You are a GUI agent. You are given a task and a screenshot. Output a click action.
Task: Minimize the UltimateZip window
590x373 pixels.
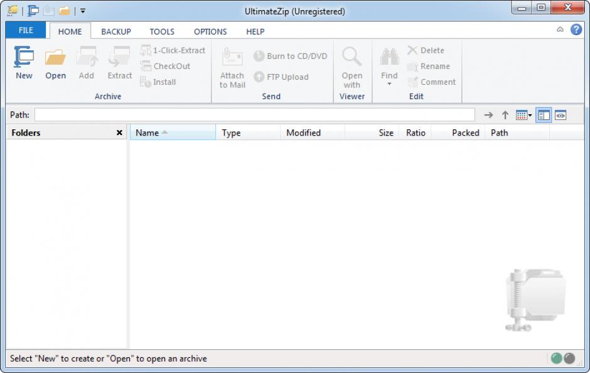(522, 8)
